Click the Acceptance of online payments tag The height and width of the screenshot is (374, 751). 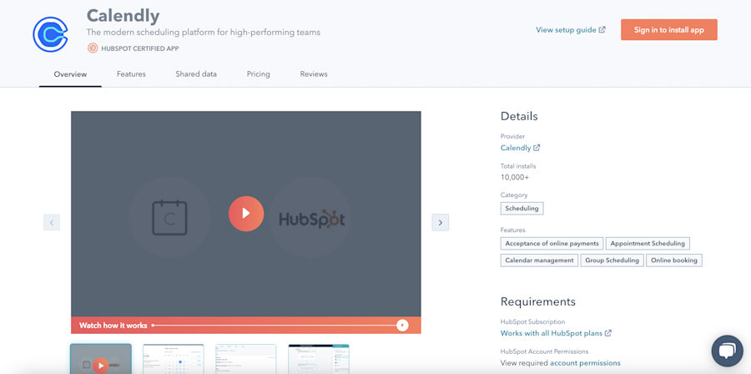(x=552, y=243)
